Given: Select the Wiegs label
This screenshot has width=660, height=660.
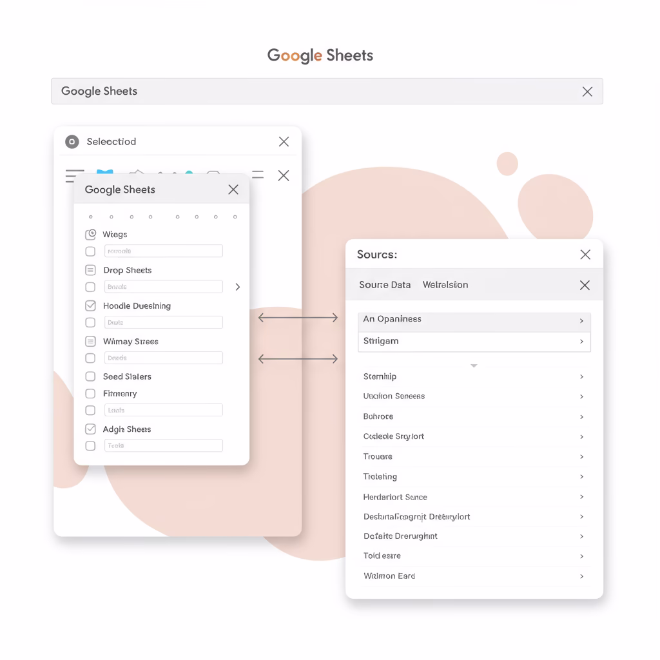Looking at the screenshot, I should [115, 235].
